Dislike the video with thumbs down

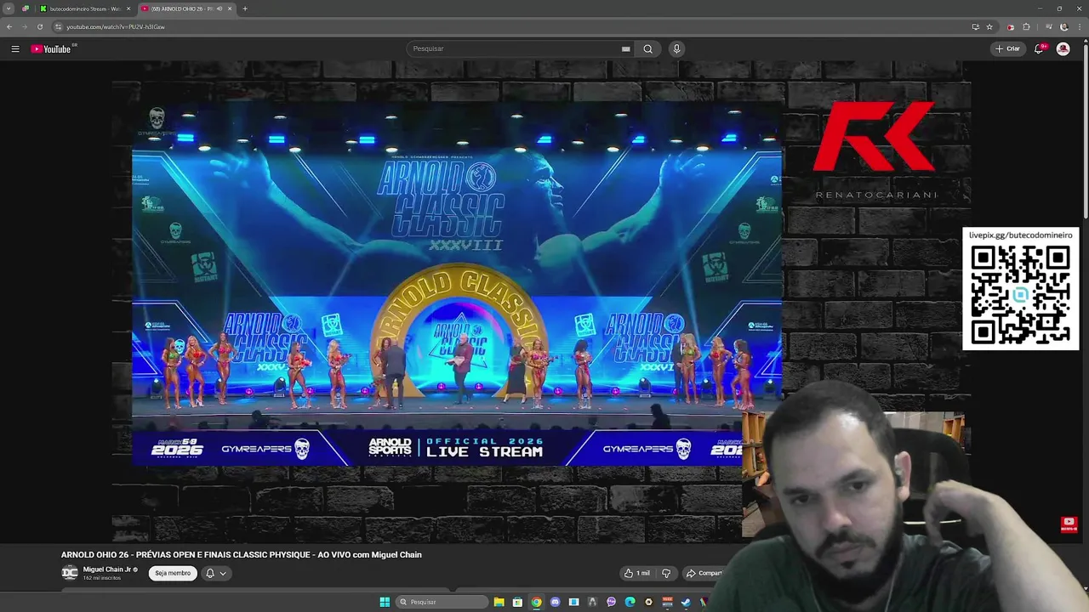coord(666,573)
